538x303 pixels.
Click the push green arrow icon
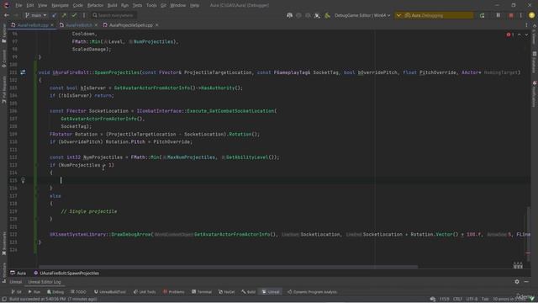pyautogui.click(x=64, y=15)
